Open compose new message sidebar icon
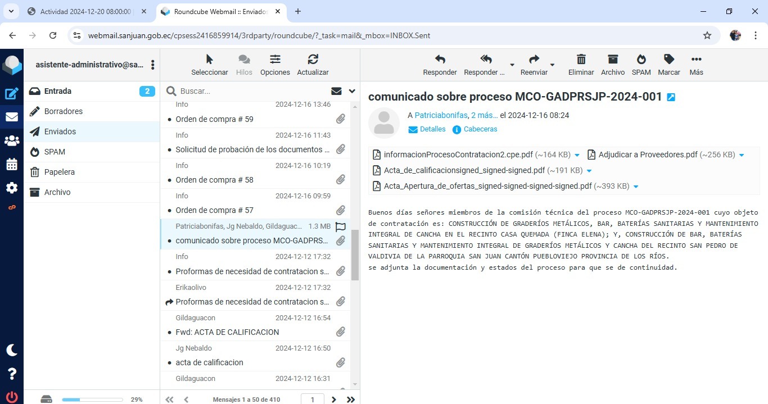 coord(12,94)
